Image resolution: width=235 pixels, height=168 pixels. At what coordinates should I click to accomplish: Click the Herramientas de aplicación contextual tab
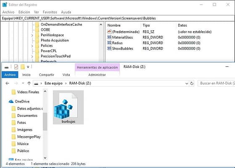coord(97,67)
